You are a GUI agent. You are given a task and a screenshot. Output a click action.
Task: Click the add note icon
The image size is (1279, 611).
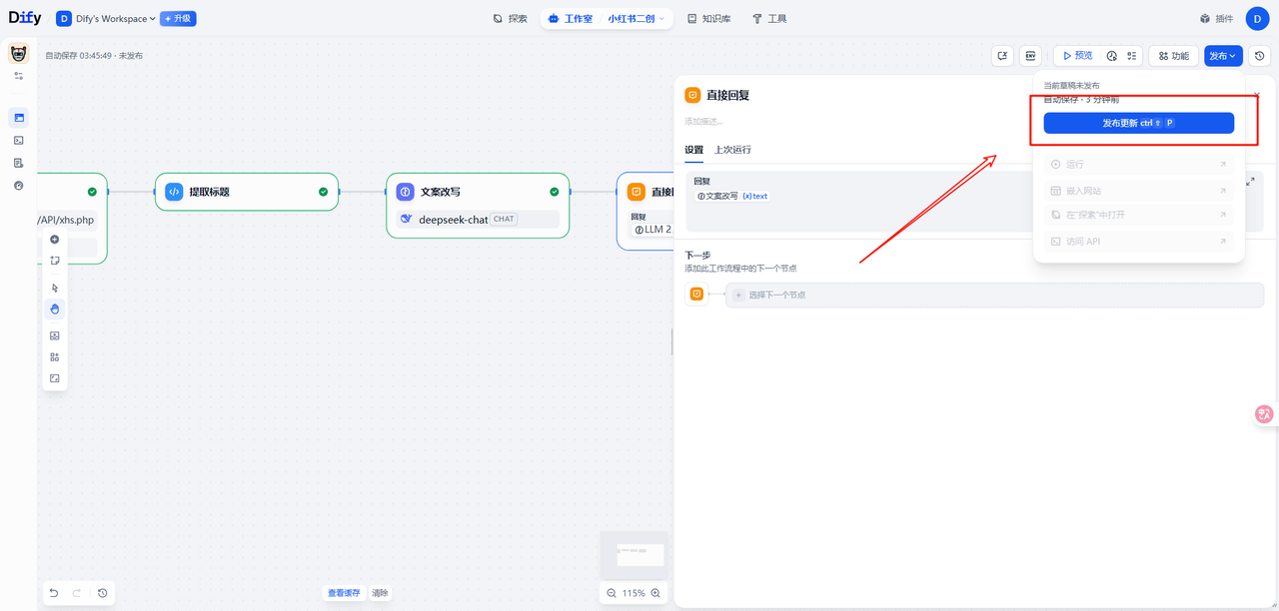pyautogui.click(x=54, y=261)
